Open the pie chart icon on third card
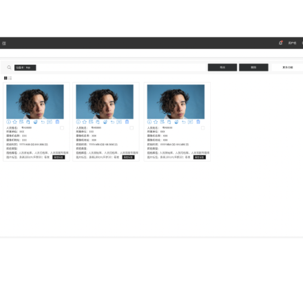This screenshot has height=303, width=303. click(x=176, y=122)
